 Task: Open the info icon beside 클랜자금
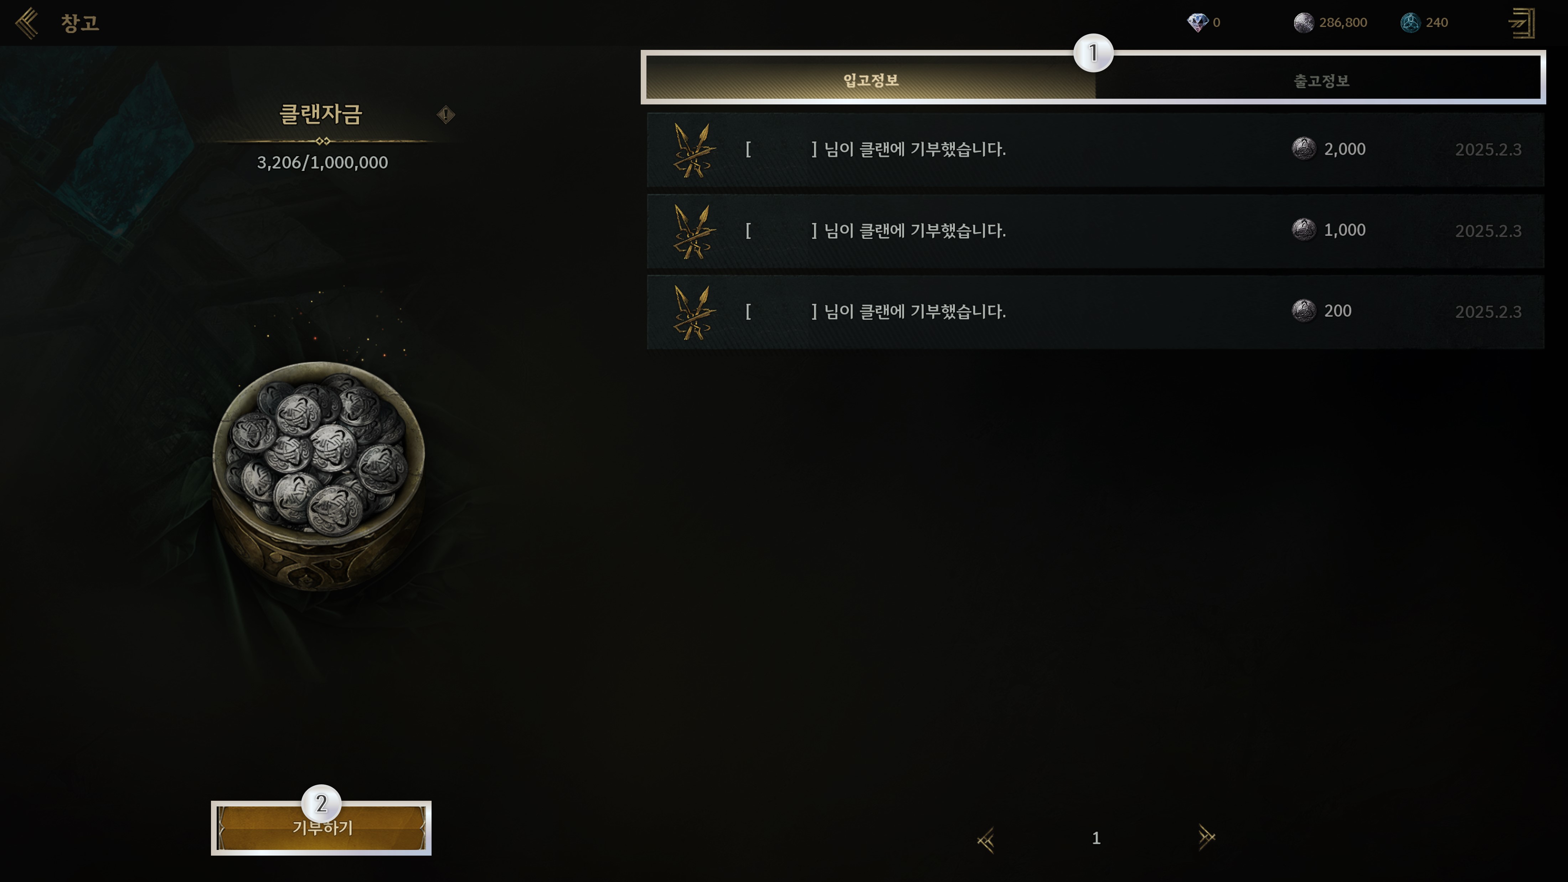click(x=446, y=114)
